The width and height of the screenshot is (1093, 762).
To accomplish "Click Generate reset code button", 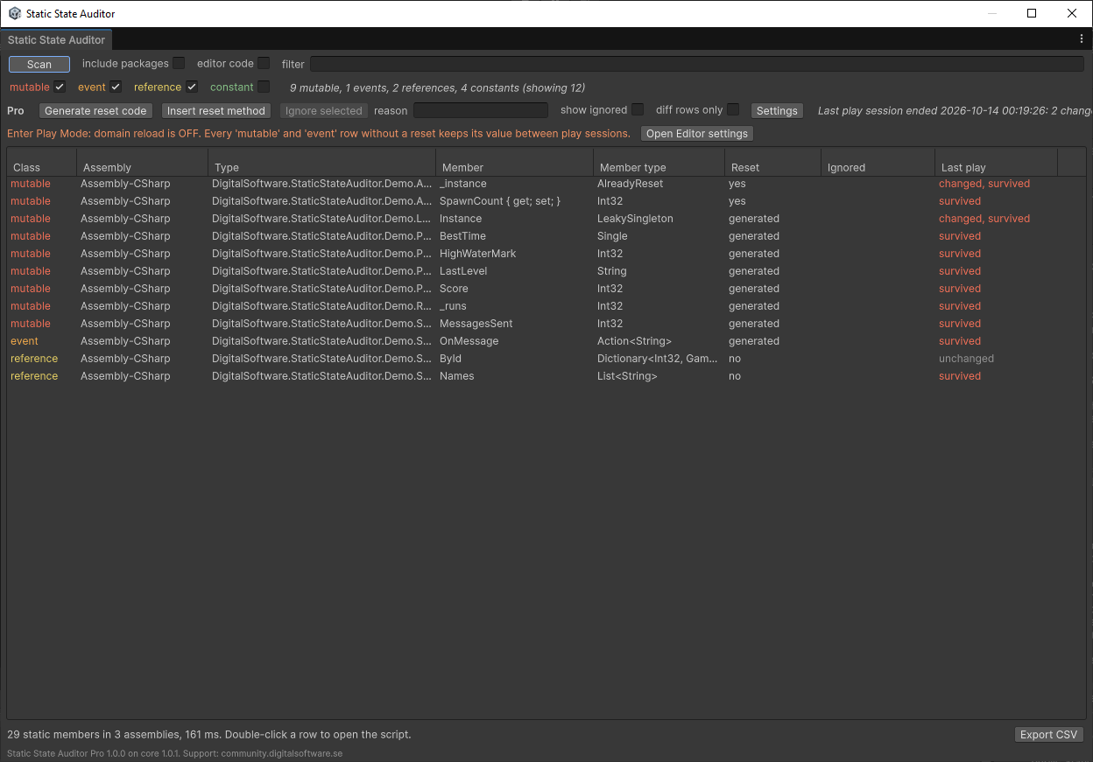I will click(95, 111).
